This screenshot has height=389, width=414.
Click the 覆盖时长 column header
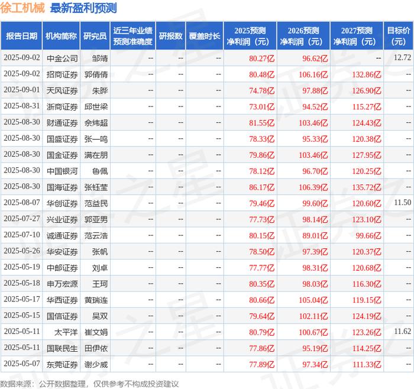pos(205,36)
